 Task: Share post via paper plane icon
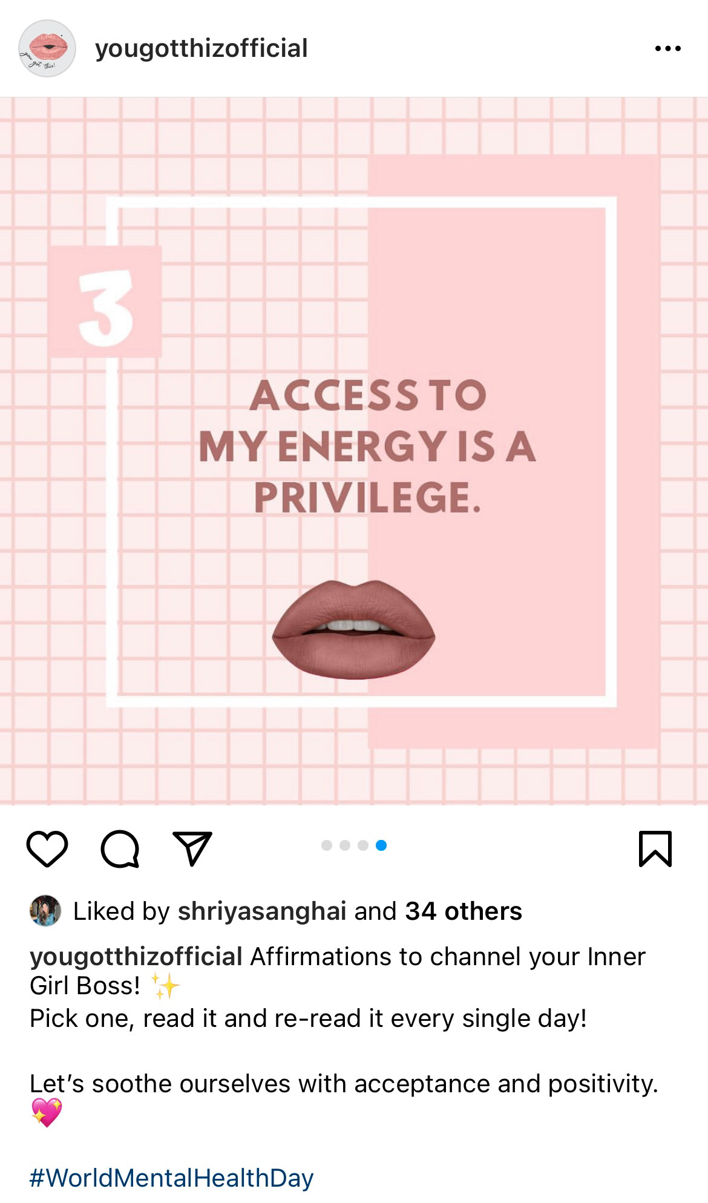click(x=192, y=848)
